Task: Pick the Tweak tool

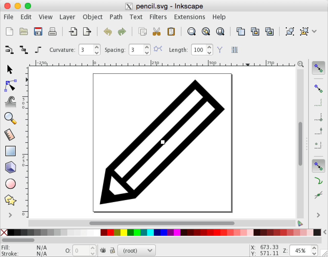Action: (10, 102)
